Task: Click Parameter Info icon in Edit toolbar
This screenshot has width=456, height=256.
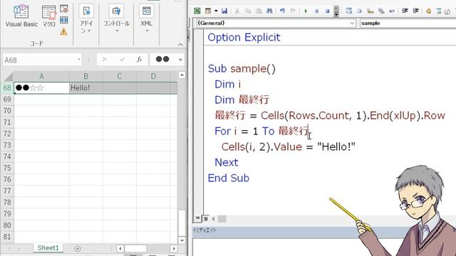Action: 381,11
